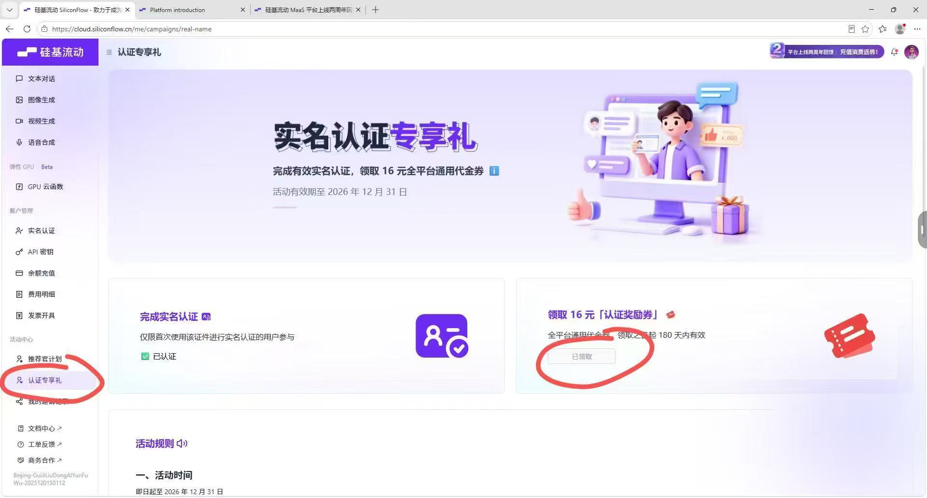Image resolution: width=927 pixels, height=498 pixels.
Task: Click the browser address bar URL
Action: pyautogui.click(x=132, y=29)
